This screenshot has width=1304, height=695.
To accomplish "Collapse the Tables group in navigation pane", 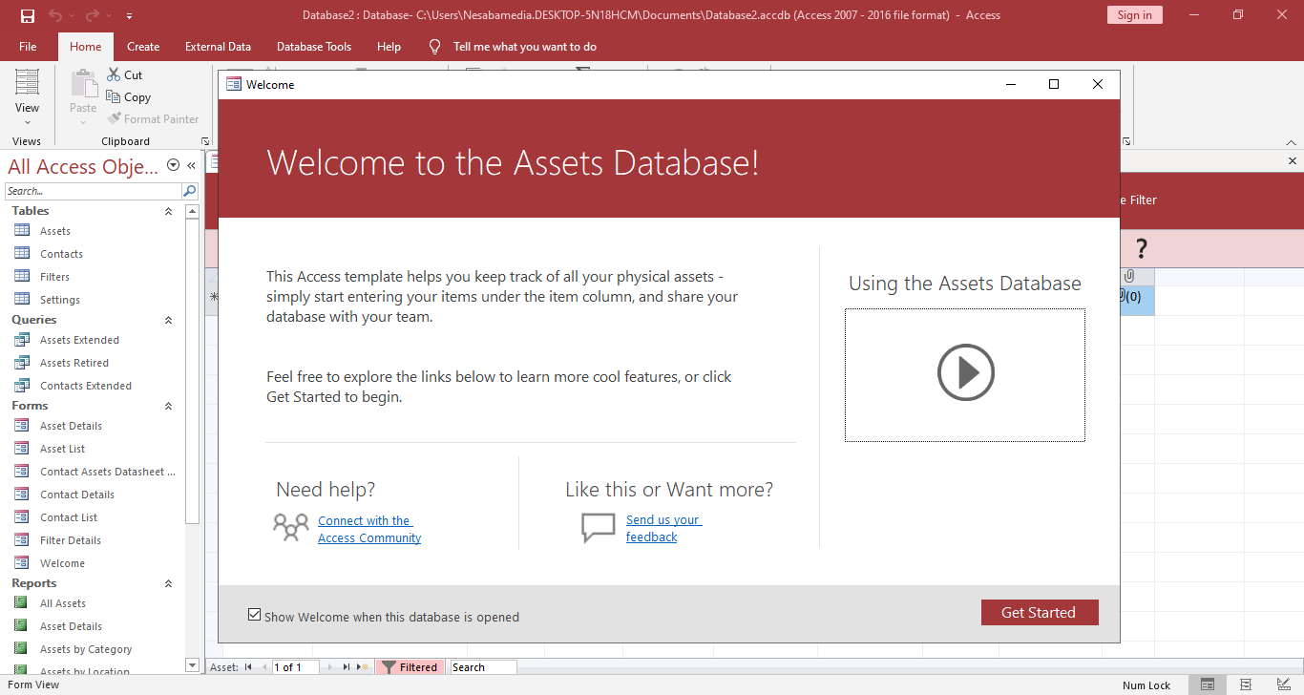I will (x=169, y=211).
